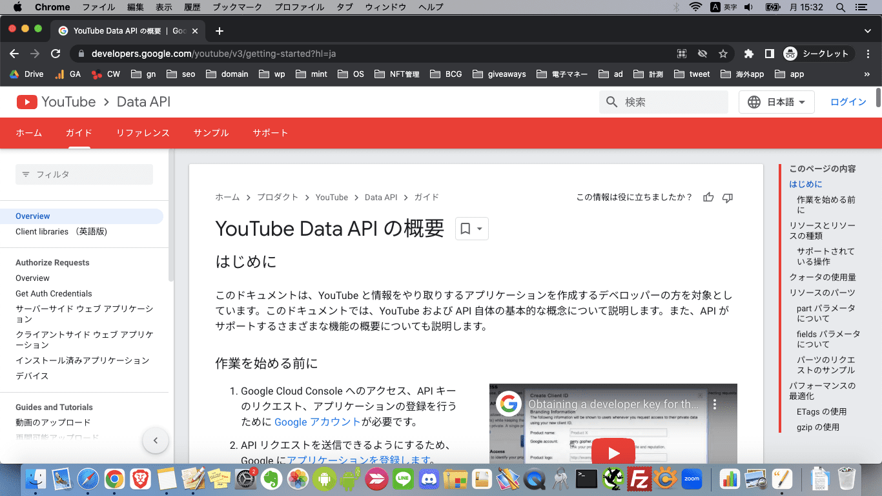
Task: Jump to ETags の使用 in page contents
Action: click(821, 411)
